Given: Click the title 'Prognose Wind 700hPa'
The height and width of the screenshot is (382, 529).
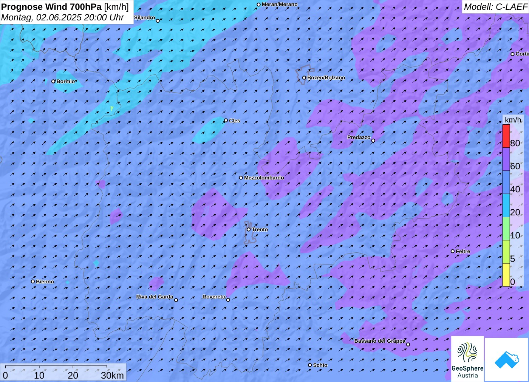Looking at the screenshot, I should (x=51, y=7).
